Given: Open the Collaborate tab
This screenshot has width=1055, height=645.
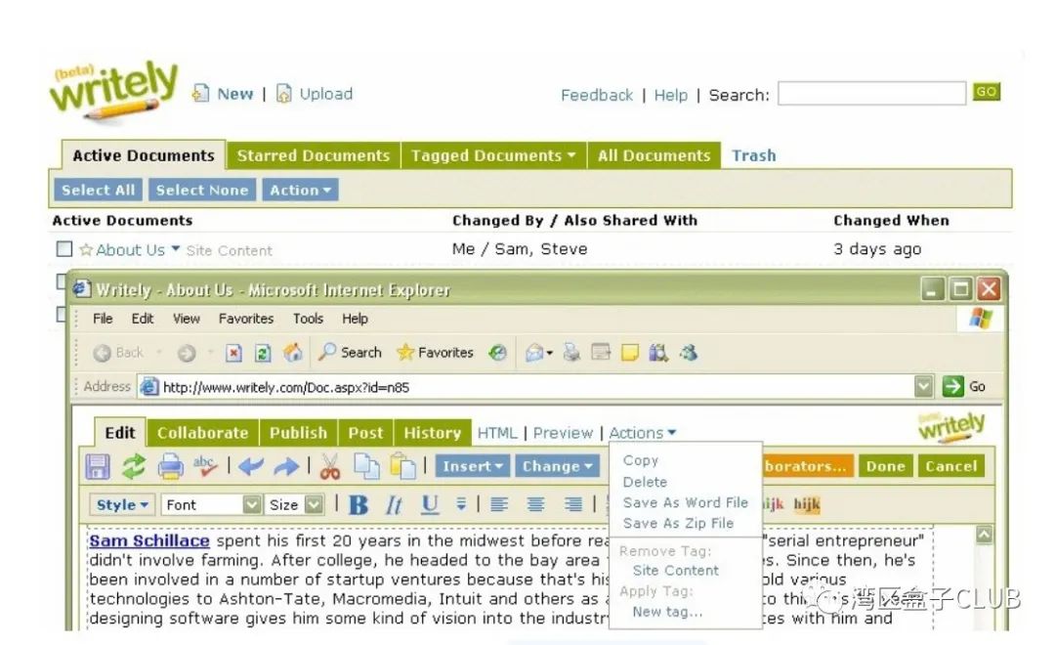Looking at the screenshot, I should (x=202, y=433).
